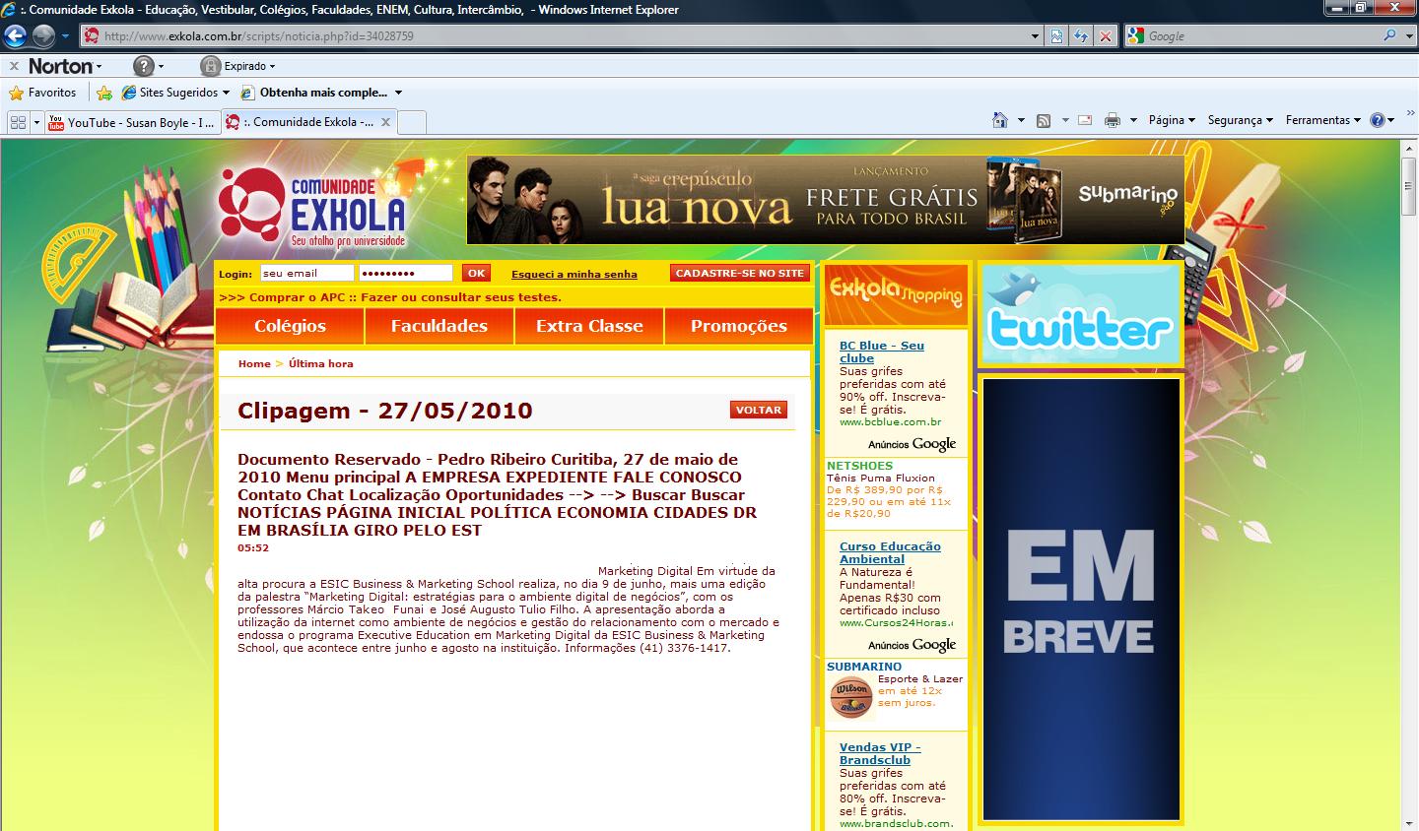Image resolution: width=1419 pixels, height=831 pixels.
Task: Open the NETSHOES Tênis Puma ad
Action: (x=889, y=488)
